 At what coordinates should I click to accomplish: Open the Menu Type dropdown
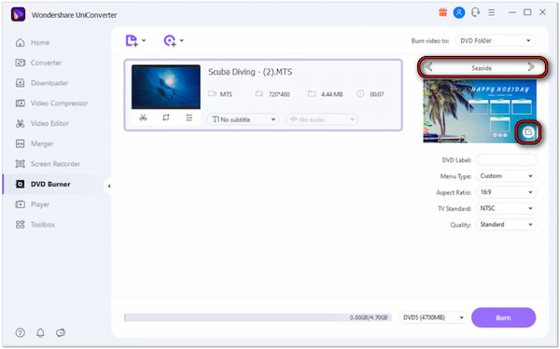pos(506,175)
